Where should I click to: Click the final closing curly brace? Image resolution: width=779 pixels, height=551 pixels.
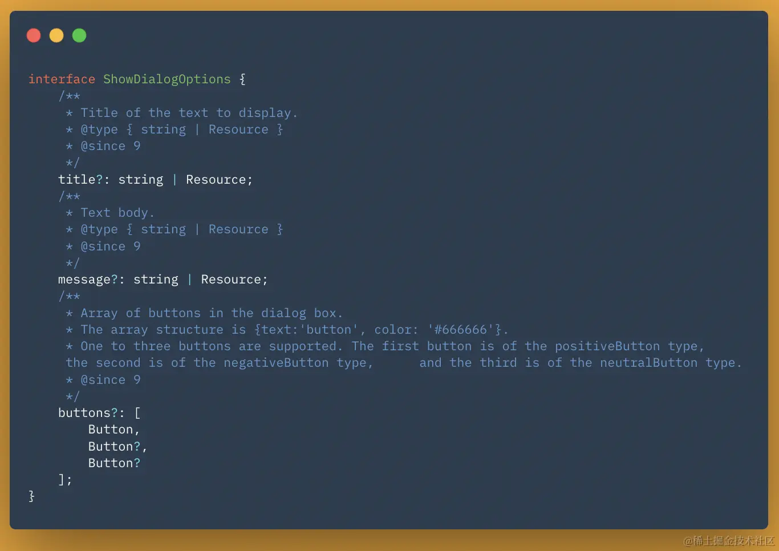(32, 496)
